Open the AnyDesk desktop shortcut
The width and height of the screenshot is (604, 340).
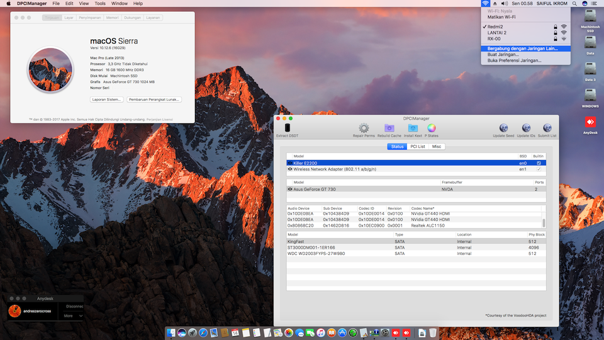(x=590, y=122)
